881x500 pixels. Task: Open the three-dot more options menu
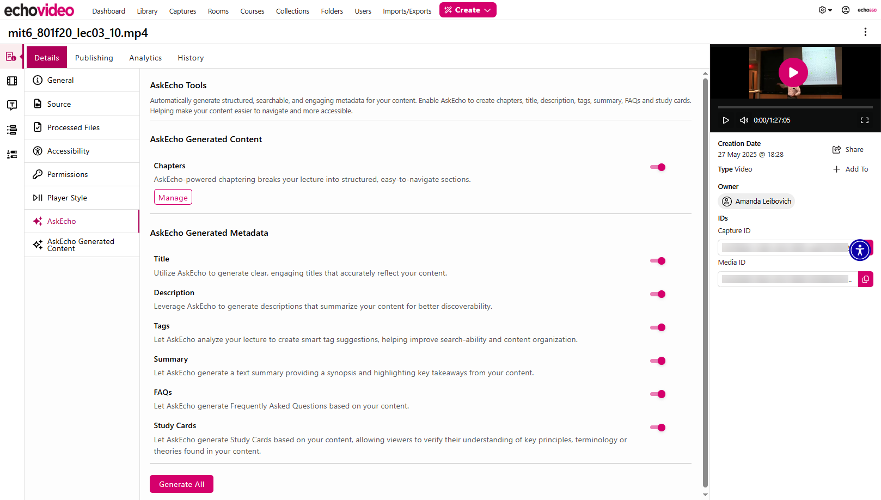click(865, 32)
